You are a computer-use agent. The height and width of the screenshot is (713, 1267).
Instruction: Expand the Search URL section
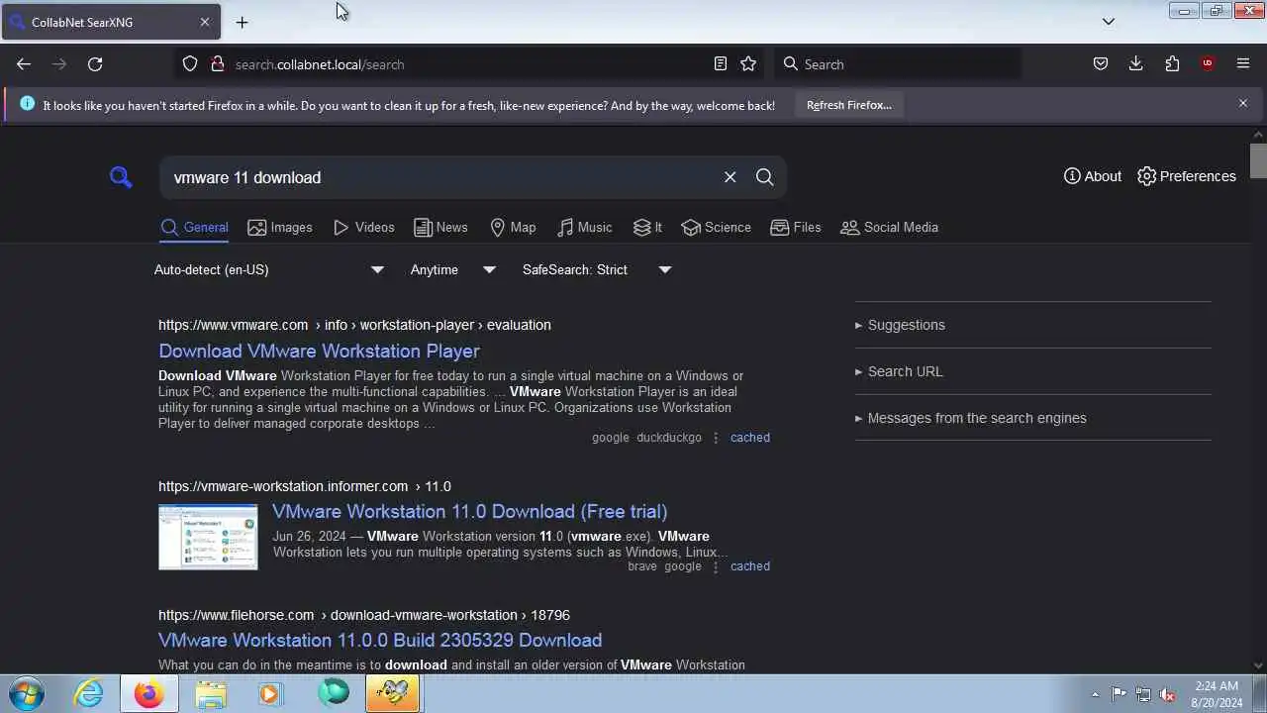click(1033, 371)
